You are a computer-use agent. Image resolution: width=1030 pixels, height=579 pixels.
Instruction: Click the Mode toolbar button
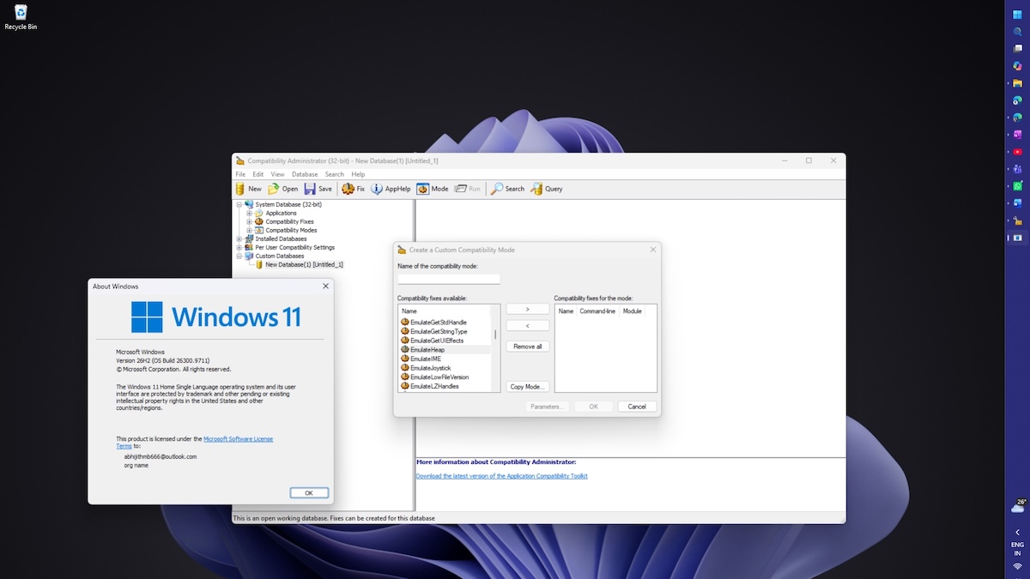(x=433, y=189)
